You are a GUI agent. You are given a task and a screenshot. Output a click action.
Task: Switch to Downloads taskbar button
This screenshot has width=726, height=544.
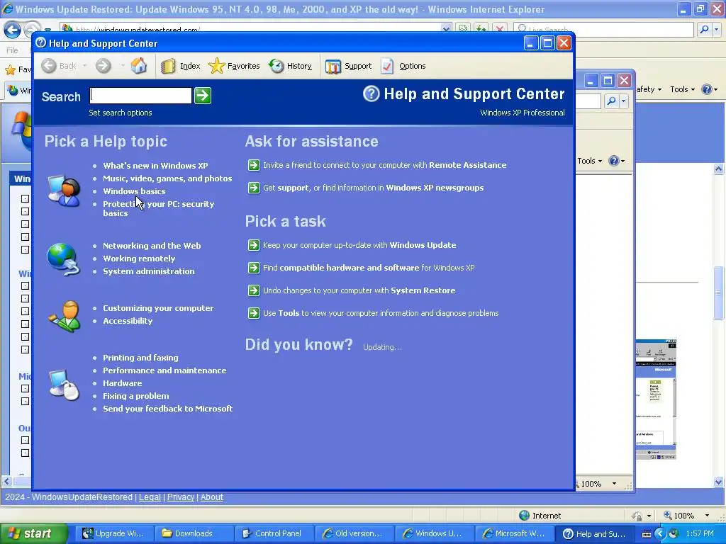193,533
